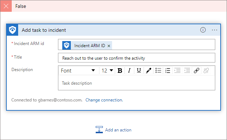Click the Incident ARM id field label
The height and width of the screenshot is (140, 227).
[x=29, y=44]
